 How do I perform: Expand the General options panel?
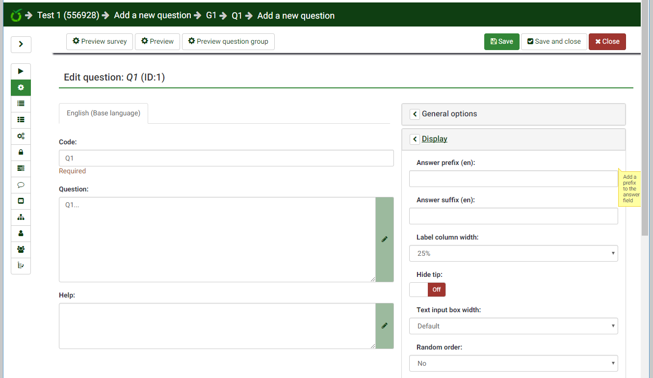449,114
